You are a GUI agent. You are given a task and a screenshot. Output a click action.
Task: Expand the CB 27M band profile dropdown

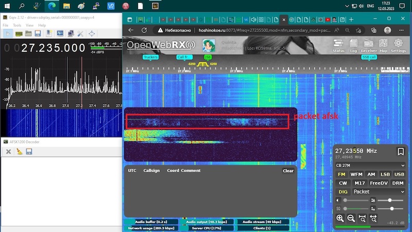(x=370, y=165)
